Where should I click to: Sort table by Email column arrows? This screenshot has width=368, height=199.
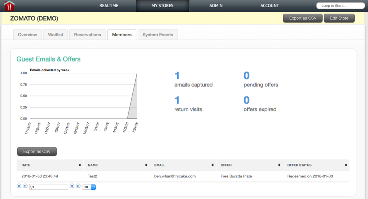click(x=213, y=165)
